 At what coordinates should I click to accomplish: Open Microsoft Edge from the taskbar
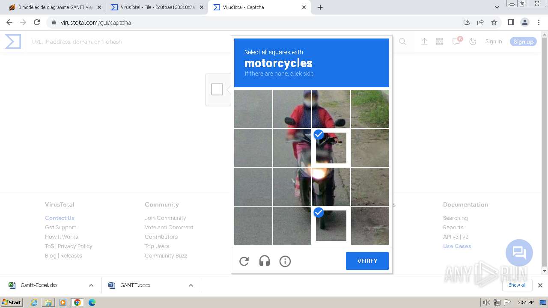pyautogui.click(x=92, y=302)
